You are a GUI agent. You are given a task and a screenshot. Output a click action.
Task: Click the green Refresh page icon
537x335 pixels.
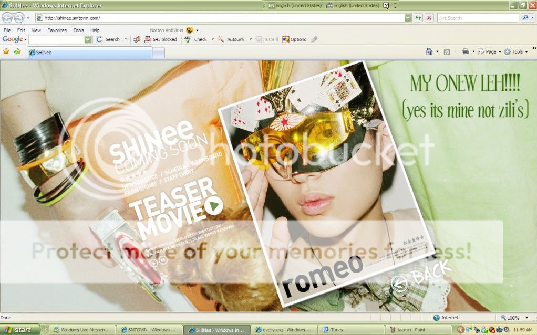point(418,18)
